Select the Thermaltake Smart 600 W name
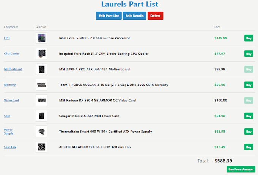The image size is (258, 175). point(105,132)
